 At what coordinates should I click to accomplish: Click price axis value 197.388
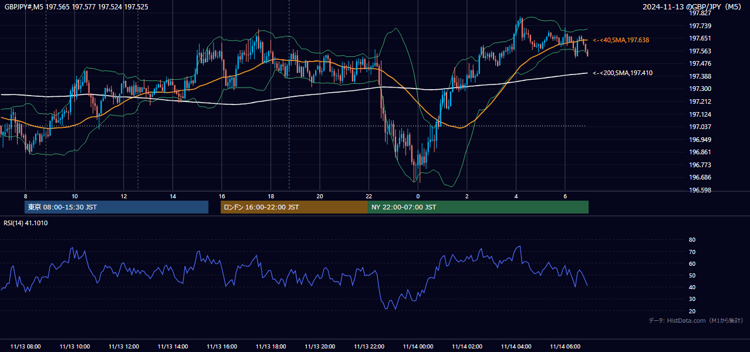click(700, 76)
